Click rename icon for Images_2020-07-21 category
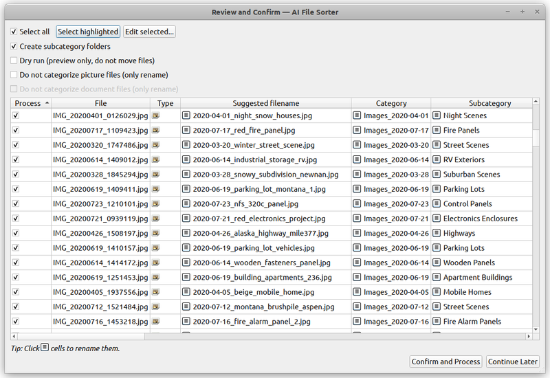The height and width of the screenshot is (378, 550). click(357, 219)
